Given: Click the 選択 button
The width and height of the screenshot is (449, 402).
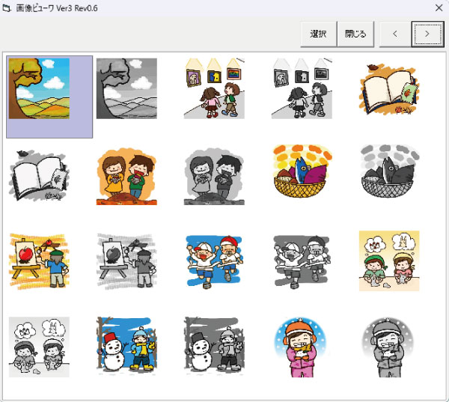Looking at the screenshot, I should click(x=318, y=34).
